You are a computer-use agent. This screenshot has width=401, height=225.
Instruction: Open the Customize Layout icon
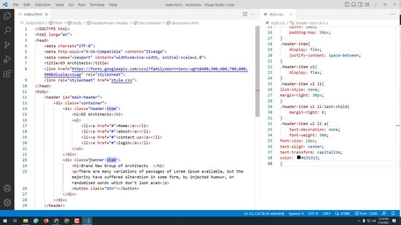click(367, 4)
